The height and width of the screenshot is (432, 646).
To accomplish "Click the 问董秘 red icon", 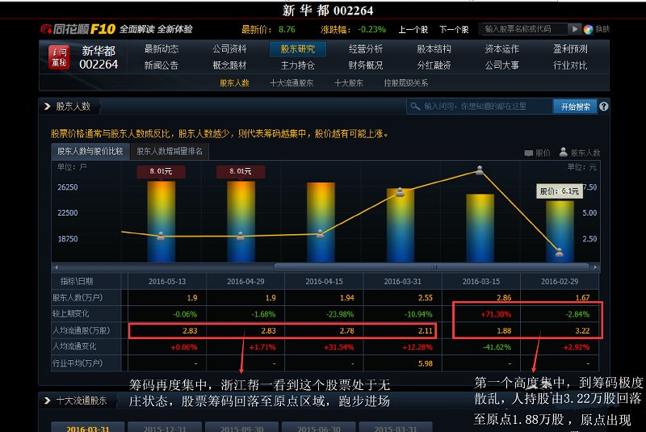I will click(x=59, y=57).
